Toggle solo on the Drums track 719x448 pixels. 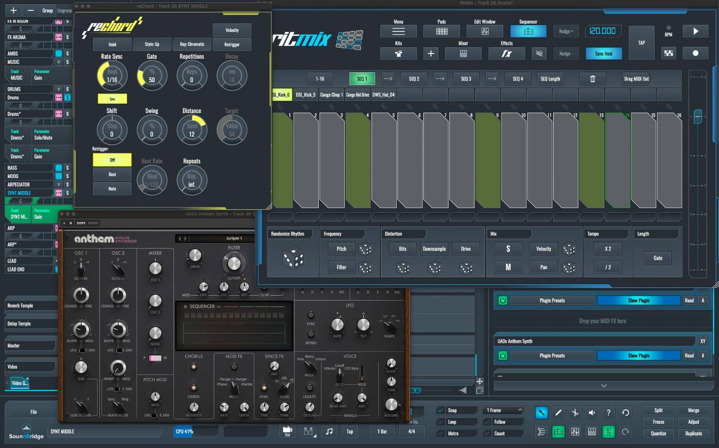[67, 98]
